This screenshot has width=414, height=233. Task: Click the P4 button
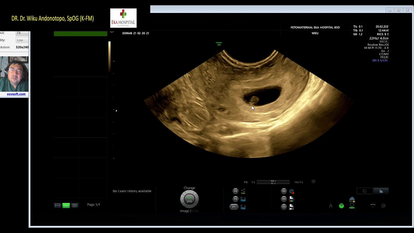point(284,199)
